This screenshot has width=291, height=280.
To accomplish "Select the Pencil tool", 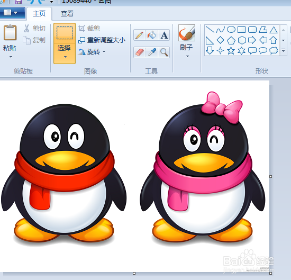I will (x=139, y=35).
